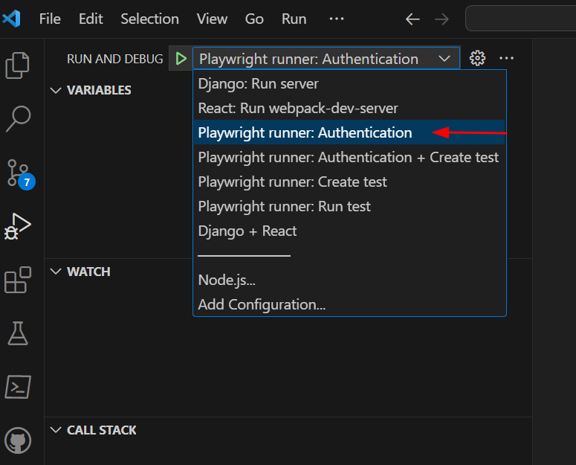
Task: Click the RUN AND DEBUG panel title
Action: [114, 59]
